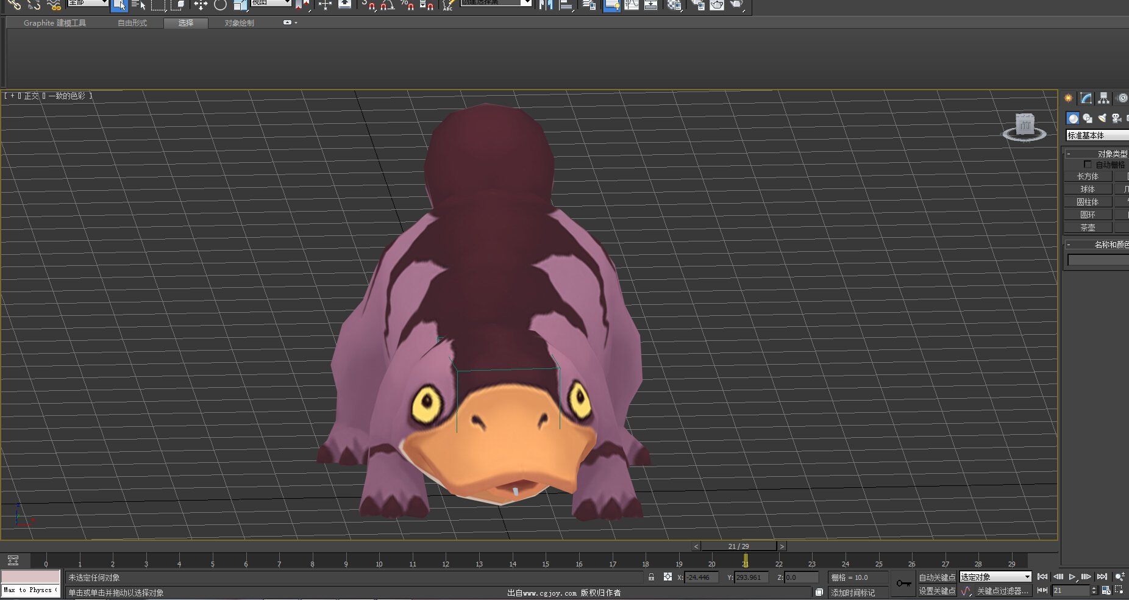Click Use Pivot Point Center icon
Screen dimensions: 1129x600
(x=302, y=5)
